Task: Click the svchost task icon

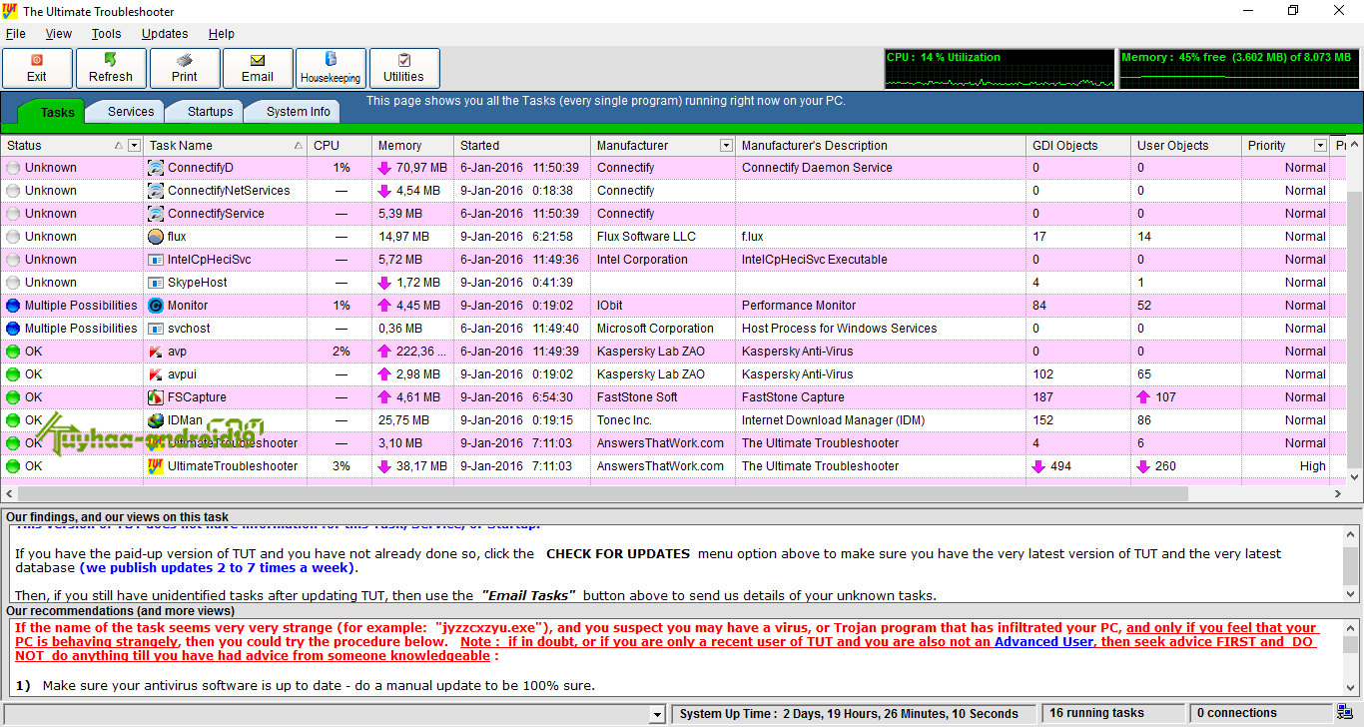Action: (156, 329)
